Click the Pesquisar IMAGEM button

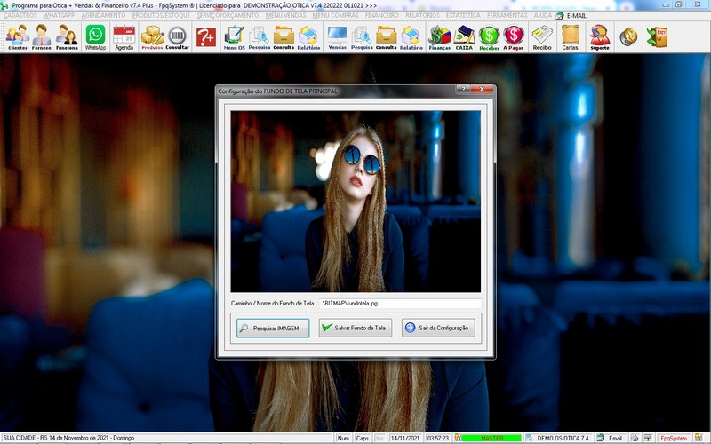tap(274, 328)
